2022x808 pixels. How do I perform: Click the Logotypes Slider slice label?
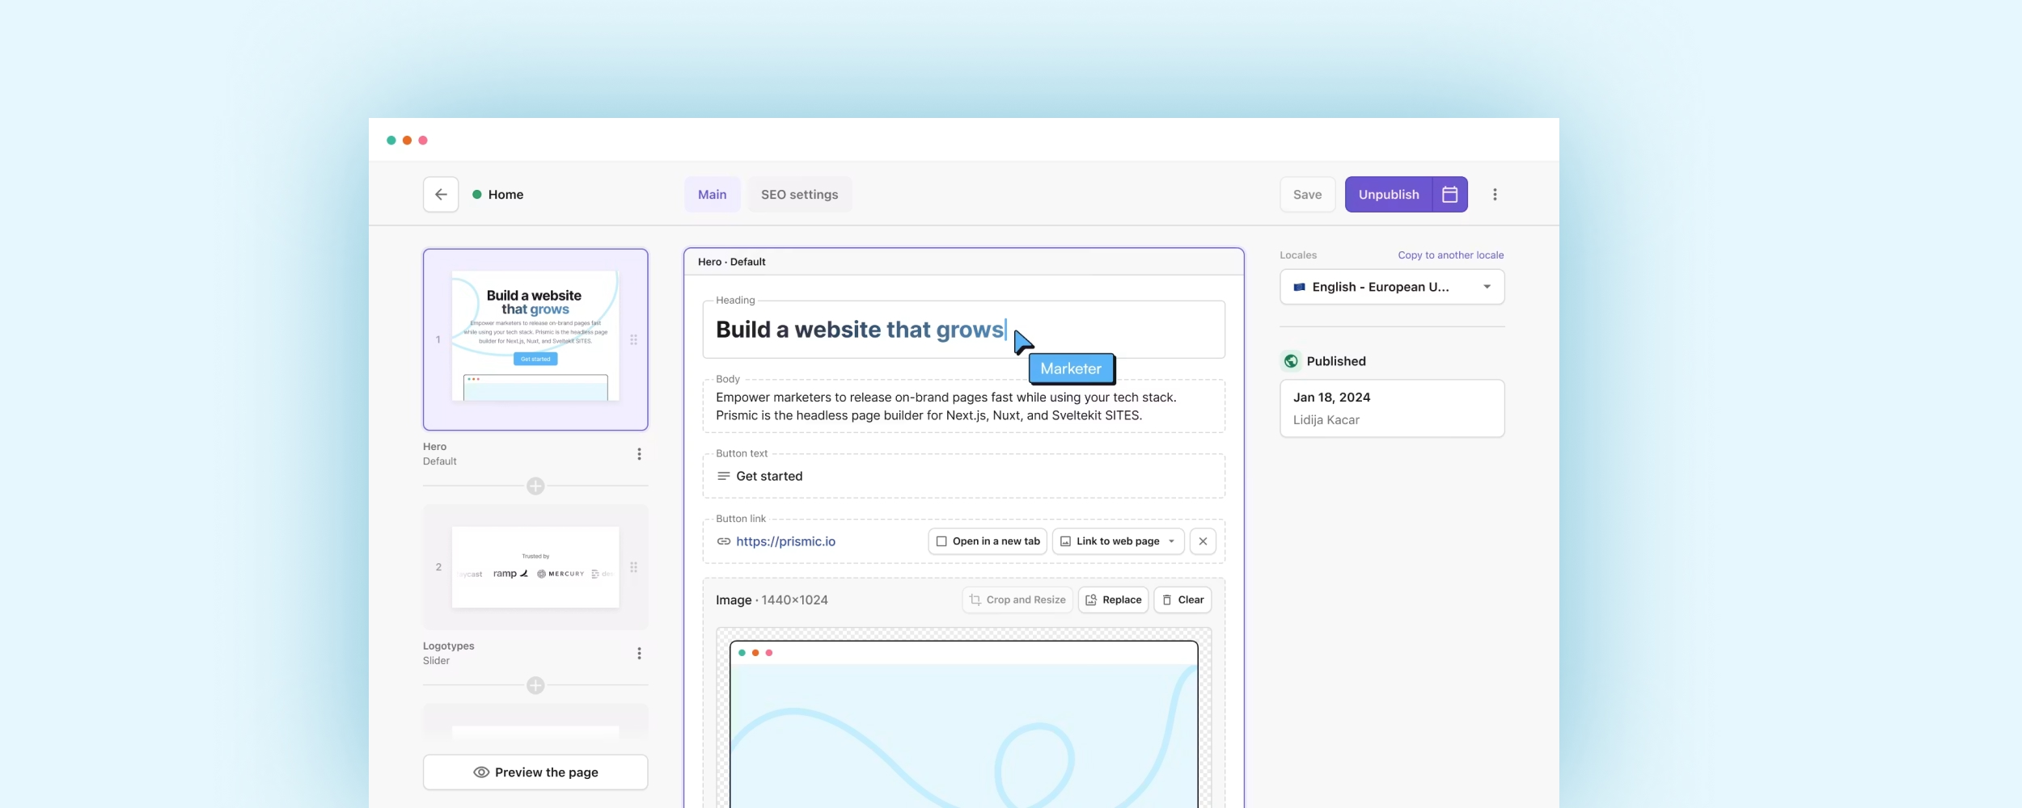(x=449, y=654)
